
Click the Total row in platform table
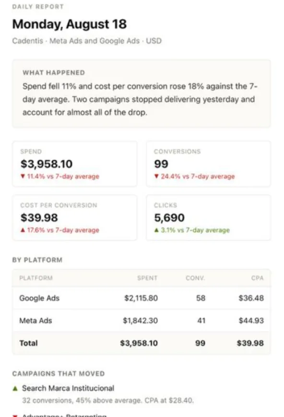(x=142, y=343)
